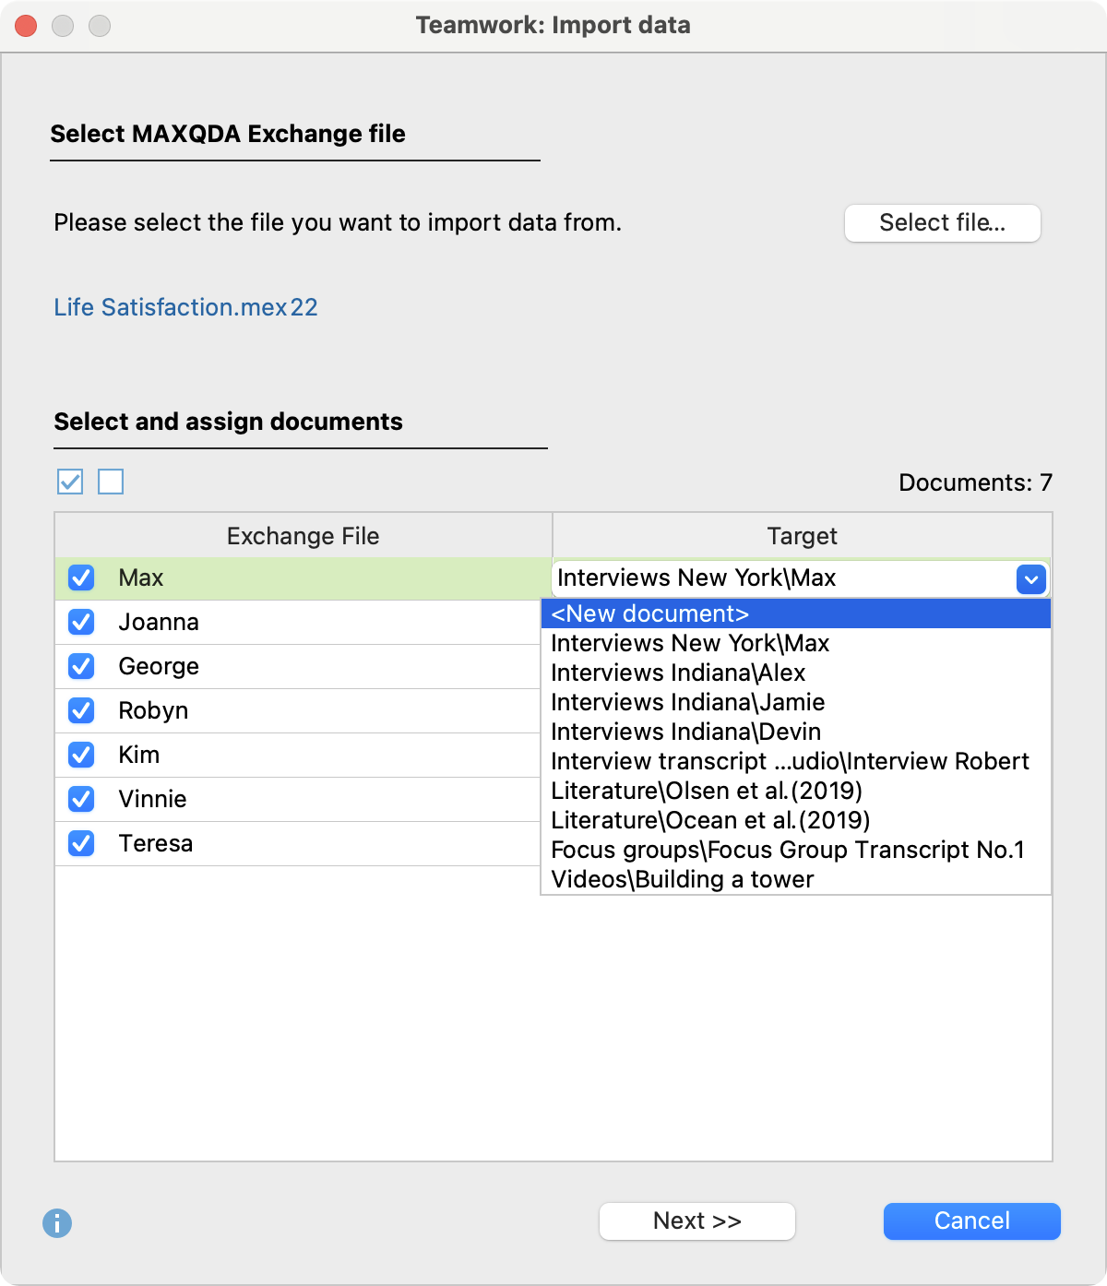
Task: Click the blue info icon
Action: [x=57, y=1223]
